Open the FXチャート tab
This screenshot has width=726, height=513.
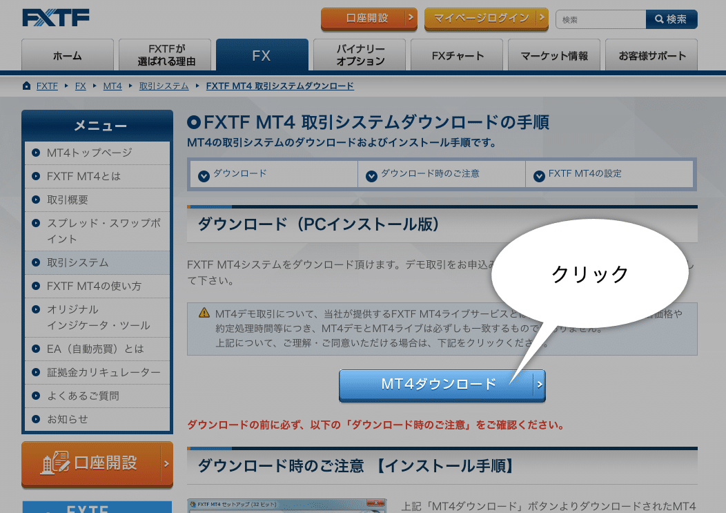(x=457, y=55)
